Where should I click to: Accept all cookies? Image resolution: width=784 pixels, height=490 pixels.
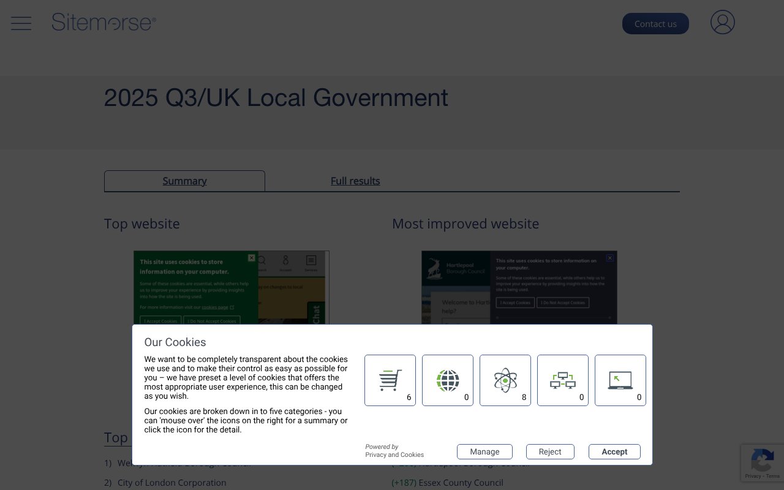point(614,451)
